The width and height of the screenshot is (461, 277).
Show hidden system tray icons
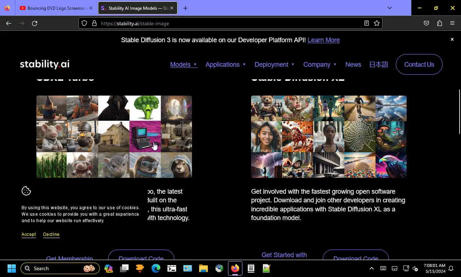point(372,268)
